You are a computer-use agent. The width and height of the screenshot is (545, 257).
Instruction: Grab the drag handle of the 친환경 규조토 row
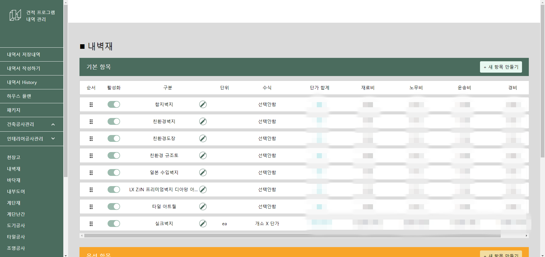point(91,156)
